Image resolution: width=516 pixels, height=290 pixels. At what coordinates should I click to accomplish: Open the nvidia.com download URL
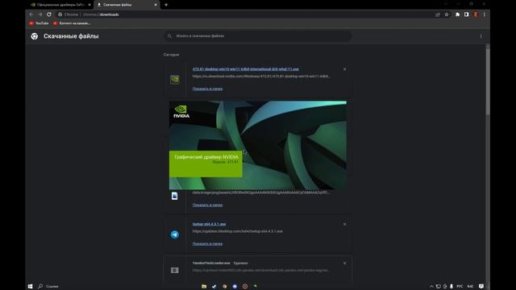[x=261, y=76]
